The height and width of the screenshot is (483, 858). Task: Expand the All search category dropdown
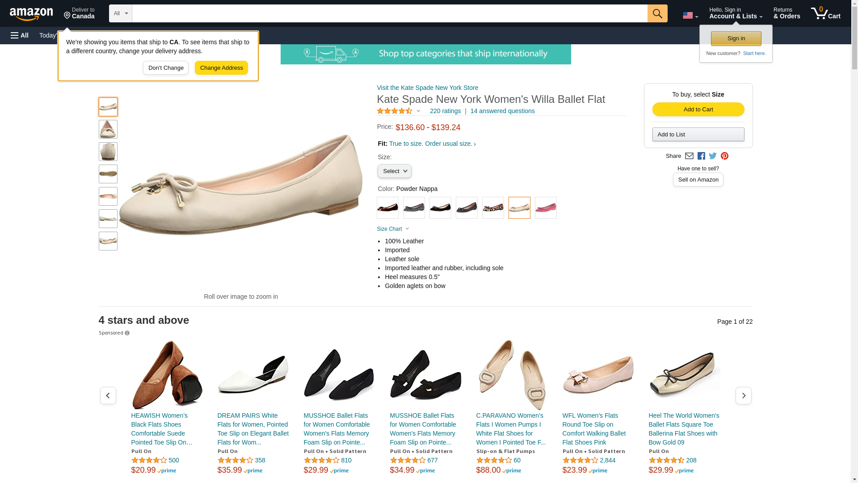pyautogui.click(x=120, y=13)
